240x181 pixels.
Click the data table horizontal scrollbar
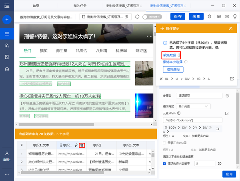point(62,173)
